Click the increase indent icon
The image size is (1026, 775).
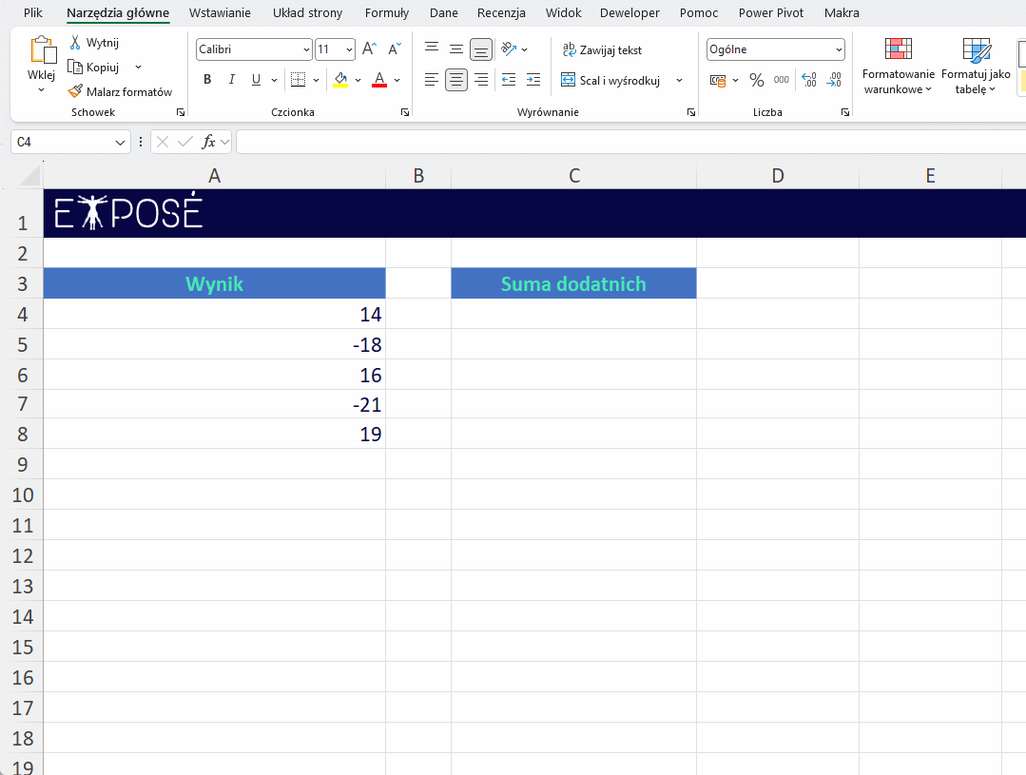tap(532, 80)
